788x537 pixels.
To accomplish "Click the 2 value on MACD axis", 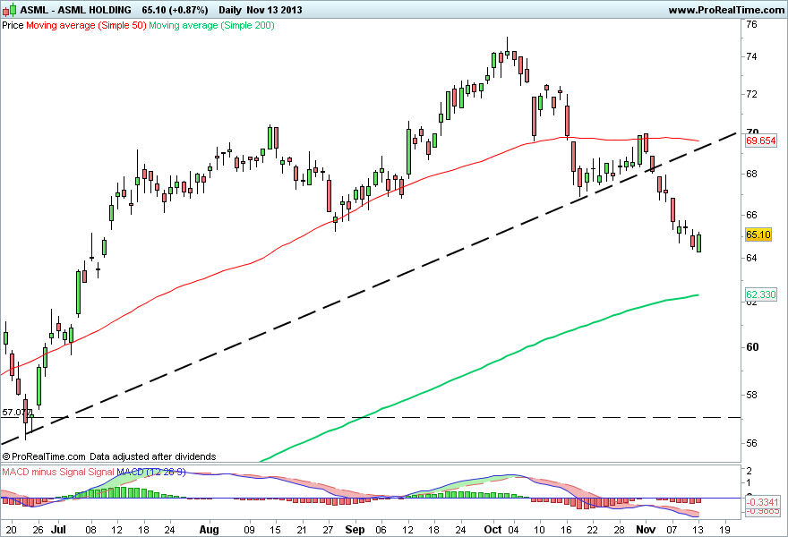I will coord(749,471).
